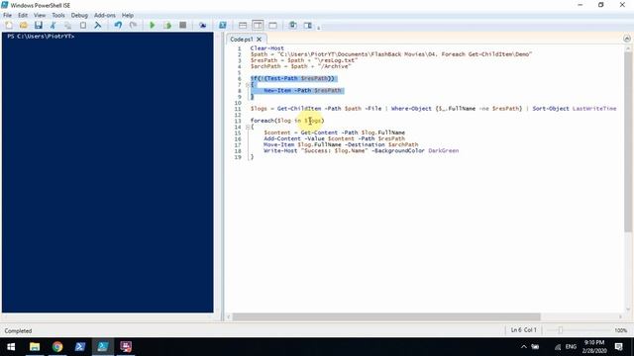The image size is (634, 356).
Task: Collapse the script pane with round arrow
Action: 627,39
